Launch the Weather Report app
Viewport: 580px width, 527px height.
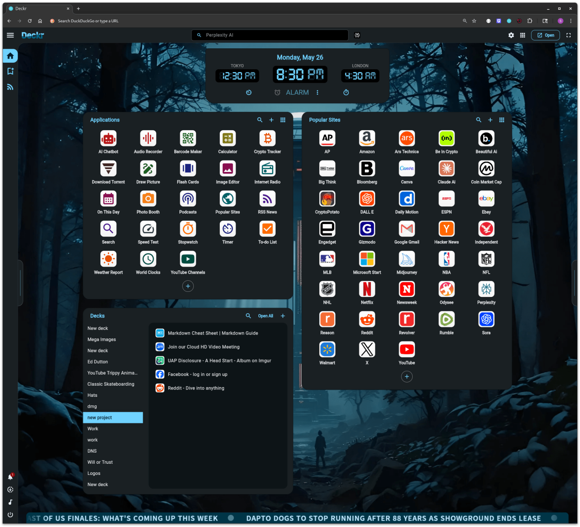[108, 259]
